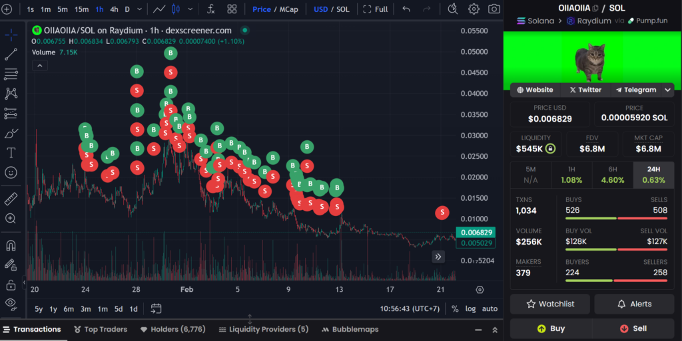Open the token Website link

[x=535, y=90]
